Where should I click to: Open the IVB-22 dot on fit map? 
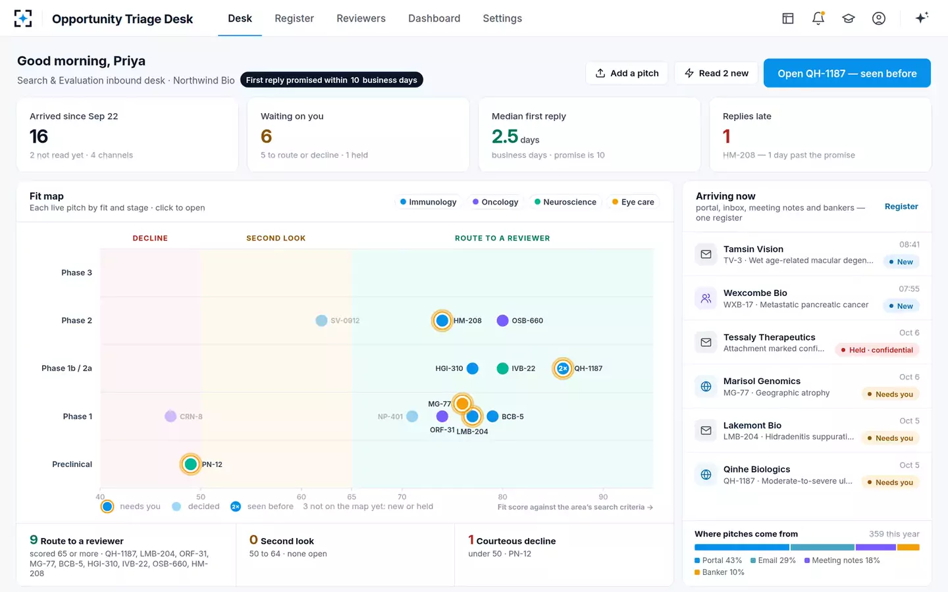point(502,368)
